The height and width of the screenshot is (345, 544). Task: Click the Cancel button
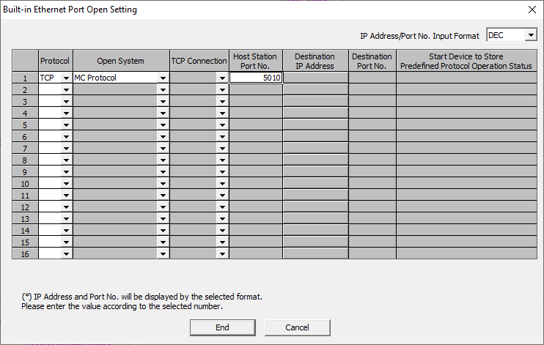(297, 327)
